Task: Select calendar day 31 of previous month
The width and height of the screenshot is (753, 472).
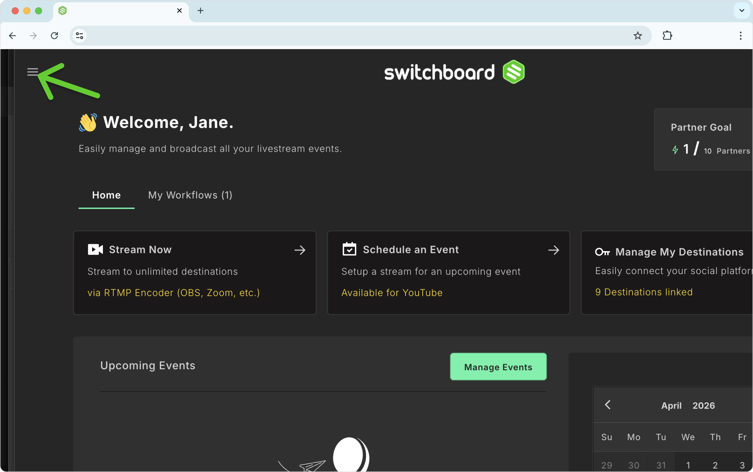Action: (661, 465)
